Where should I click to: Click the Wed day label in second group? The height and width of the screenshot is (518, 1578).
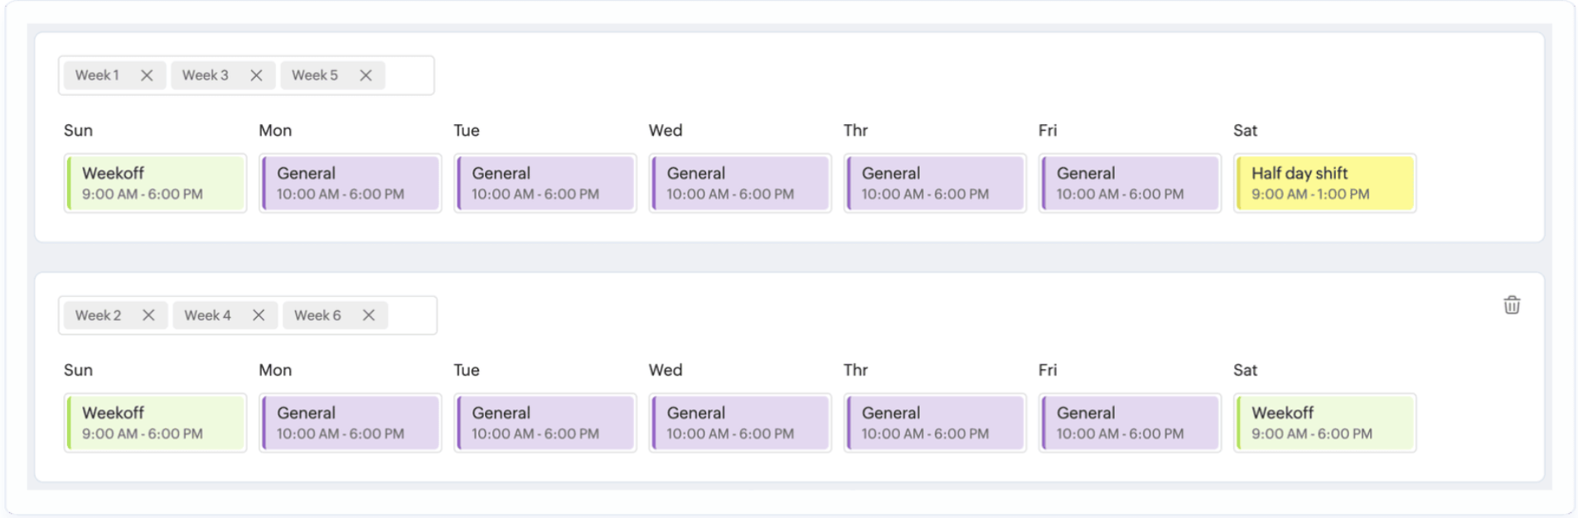[666, 370]
